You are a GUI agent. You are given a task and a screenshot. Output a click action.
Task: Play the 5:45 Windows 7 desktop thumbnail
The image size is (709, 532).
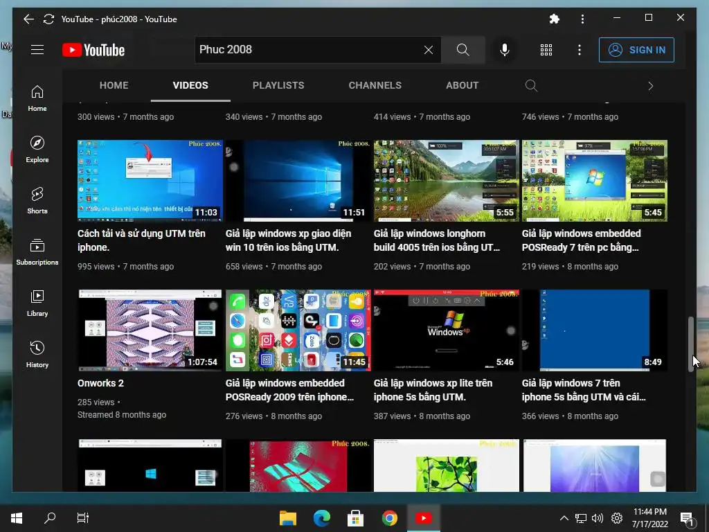tap(595, 181)
